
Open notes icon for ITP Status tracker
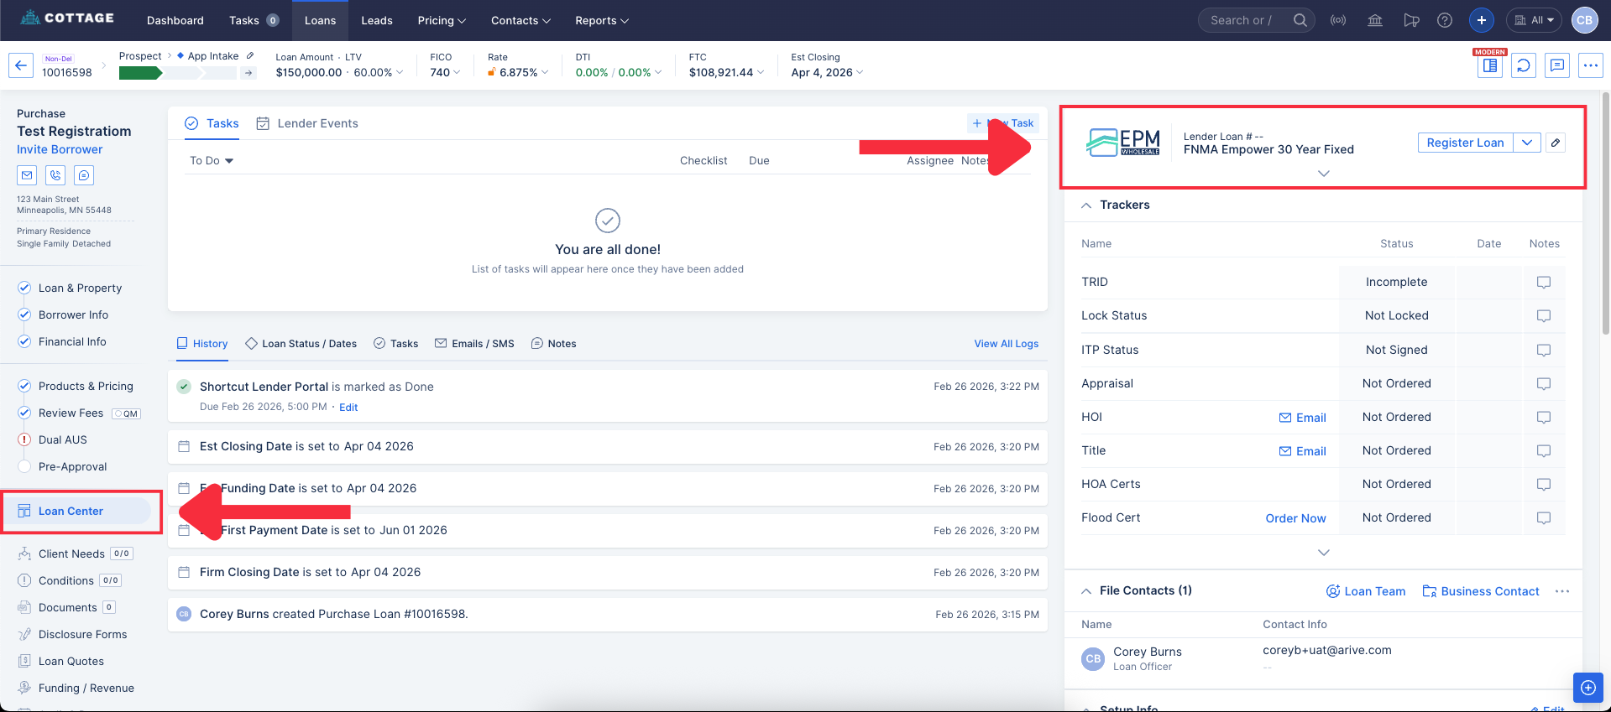1543,350
